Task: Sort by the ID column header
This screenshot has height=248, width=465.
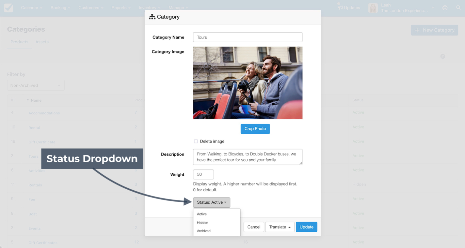Action: click(13, 100)
